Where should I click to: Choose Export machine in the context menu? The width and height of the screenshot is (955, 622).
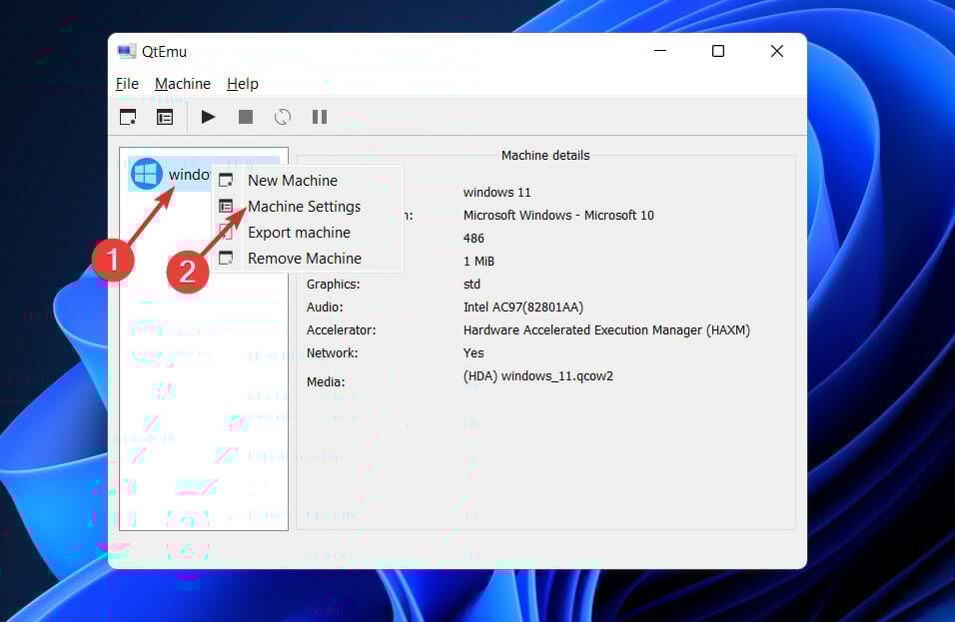click(299, 233)
